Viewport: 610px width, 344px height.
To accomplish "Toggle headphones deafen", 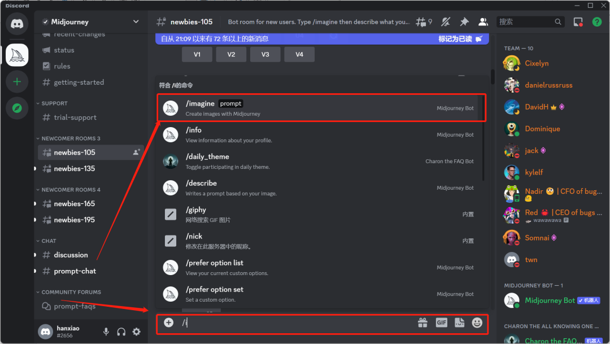I will tap(121, 332).
